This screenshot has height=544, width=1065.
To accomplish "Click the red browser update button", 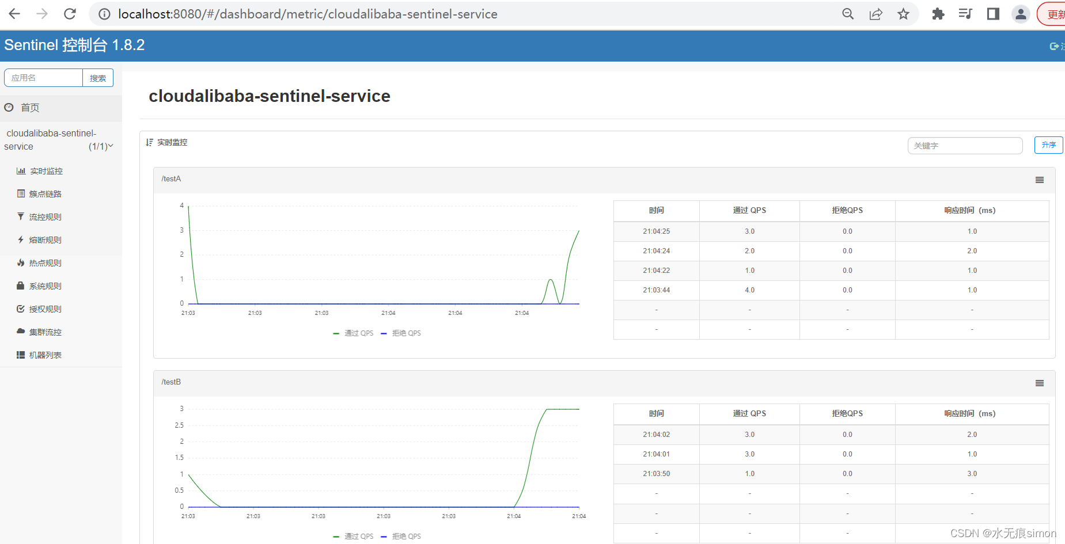I will tap(1052, 14).
